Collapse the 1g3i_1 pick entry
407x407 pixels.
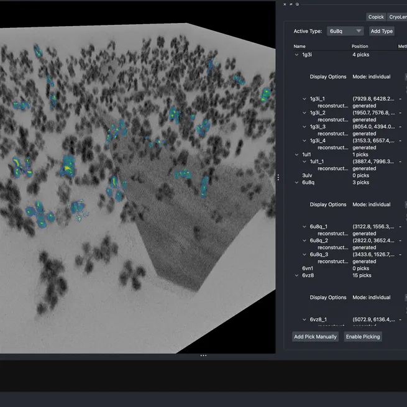304,99
